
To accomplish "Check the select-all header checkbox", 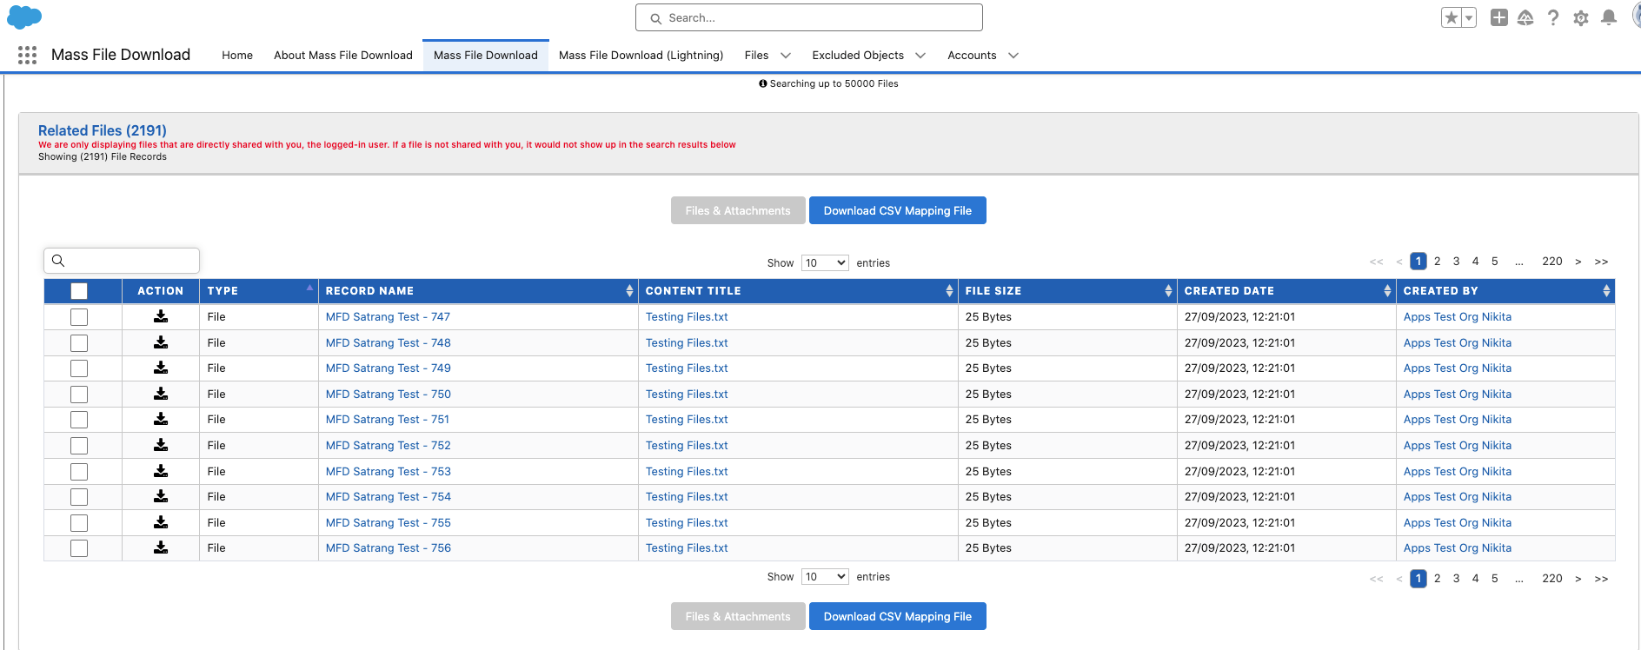I will coord(79,291).
